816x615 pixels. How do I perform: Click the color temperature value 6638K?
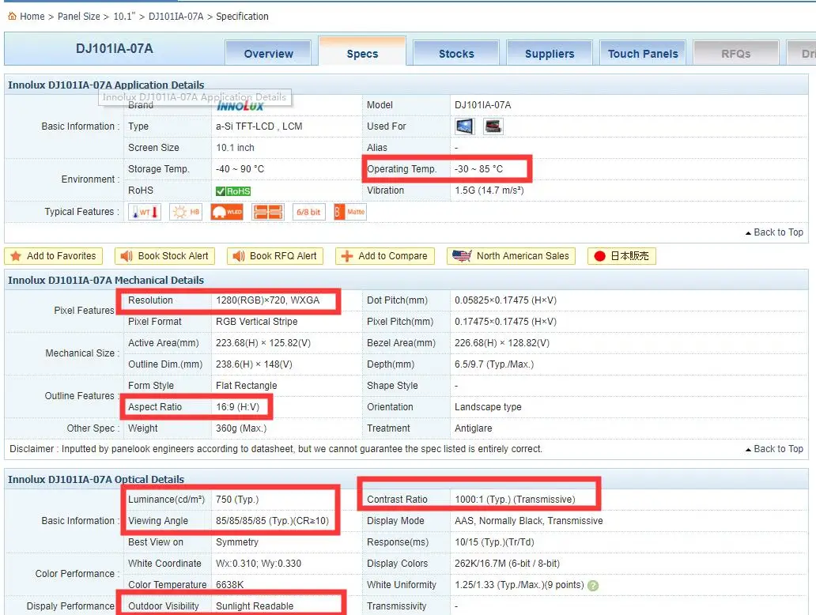pyautogui.click(x=229, y=585)
